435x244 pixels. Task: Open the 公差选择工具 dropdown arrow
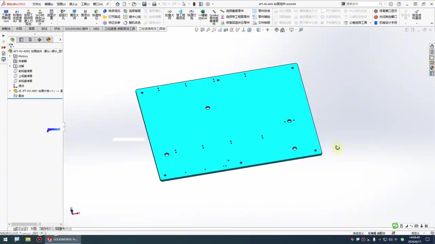[x=370, y=23]
